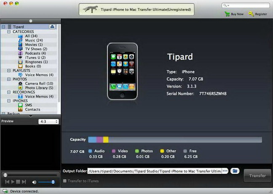Open SMS under IPHONES

pyautogui.click(x=29, y=105)
